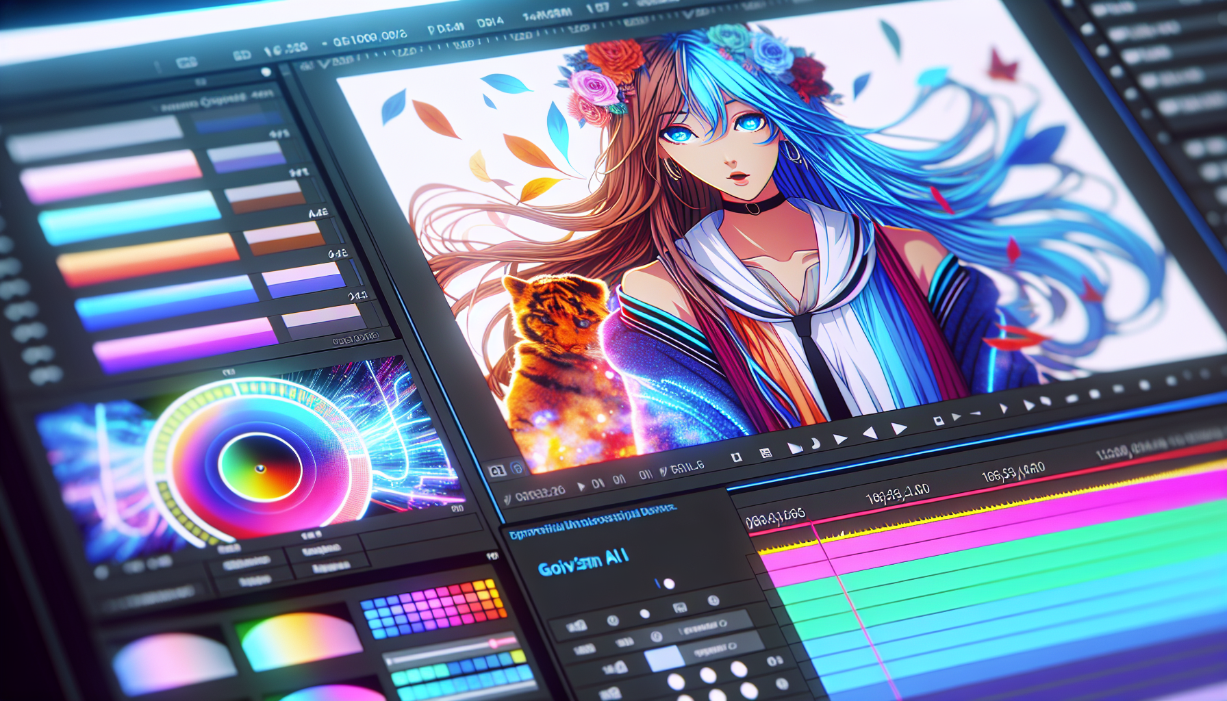Click the small play triangle beside the timecode
This screenshot has height=701, width=1227.
click(581, 486)
